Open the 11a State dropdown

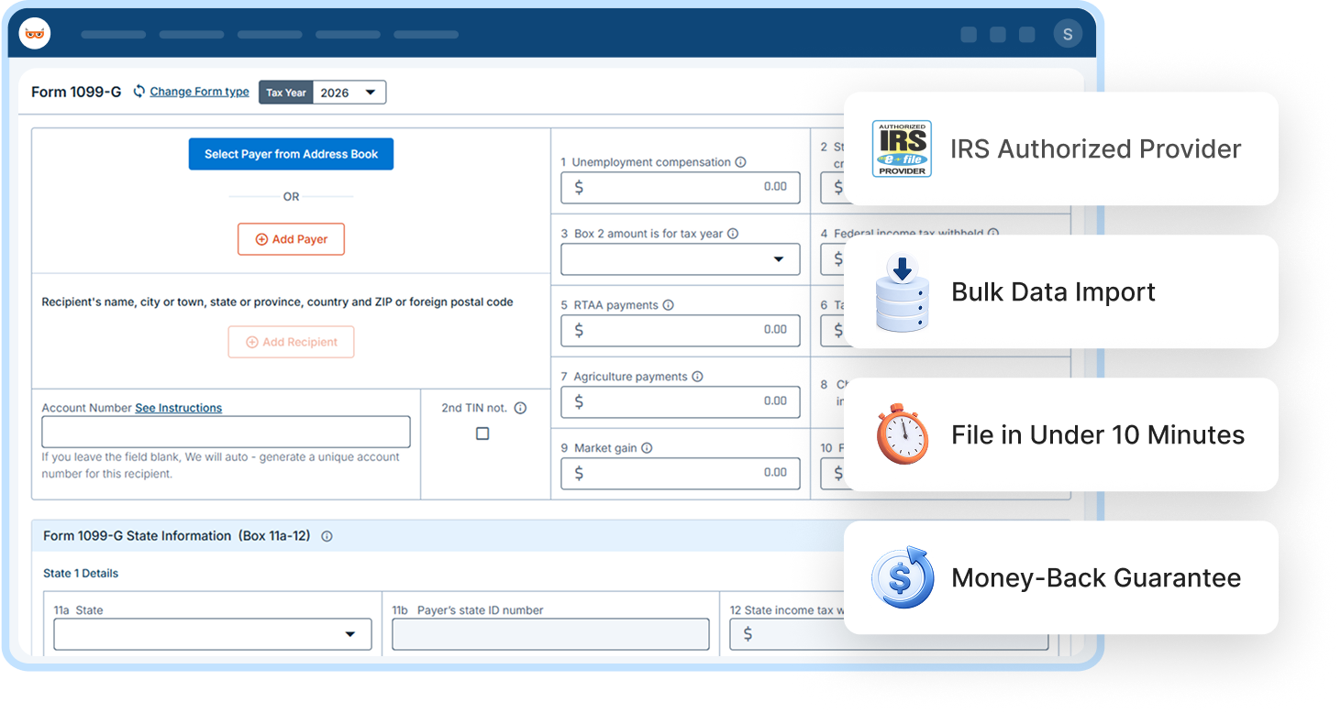tap(213, 634)
